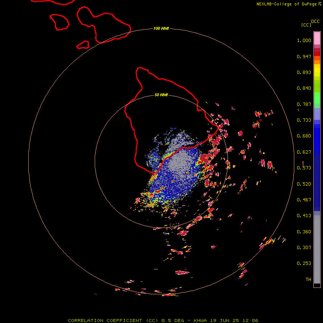Click the 0.787 legend value
This screenshot has height=323, width=323.
(304, 104)
